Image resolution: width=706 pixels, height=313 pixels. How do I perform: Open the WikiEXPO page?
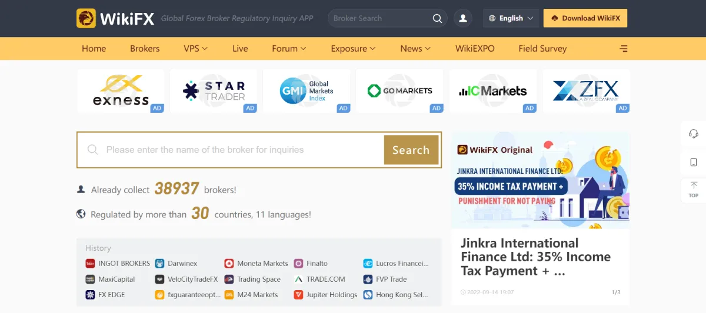475,49
